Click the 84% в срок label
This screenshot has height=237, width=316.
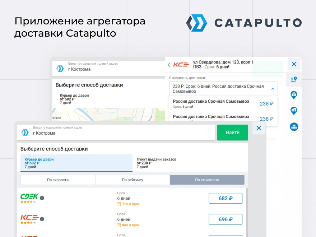[129, 225]
